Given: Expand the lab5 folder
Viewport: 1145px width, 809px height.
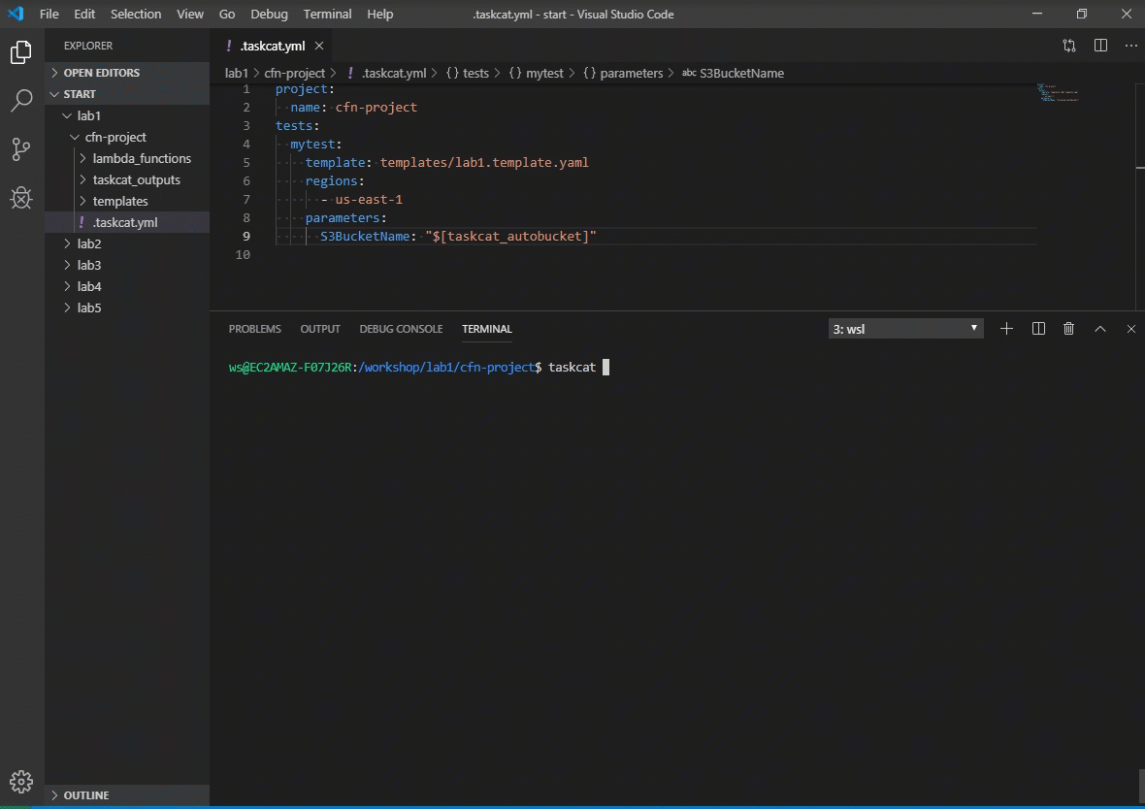Looking at the screenshot, I should click(x=127, y=307).
